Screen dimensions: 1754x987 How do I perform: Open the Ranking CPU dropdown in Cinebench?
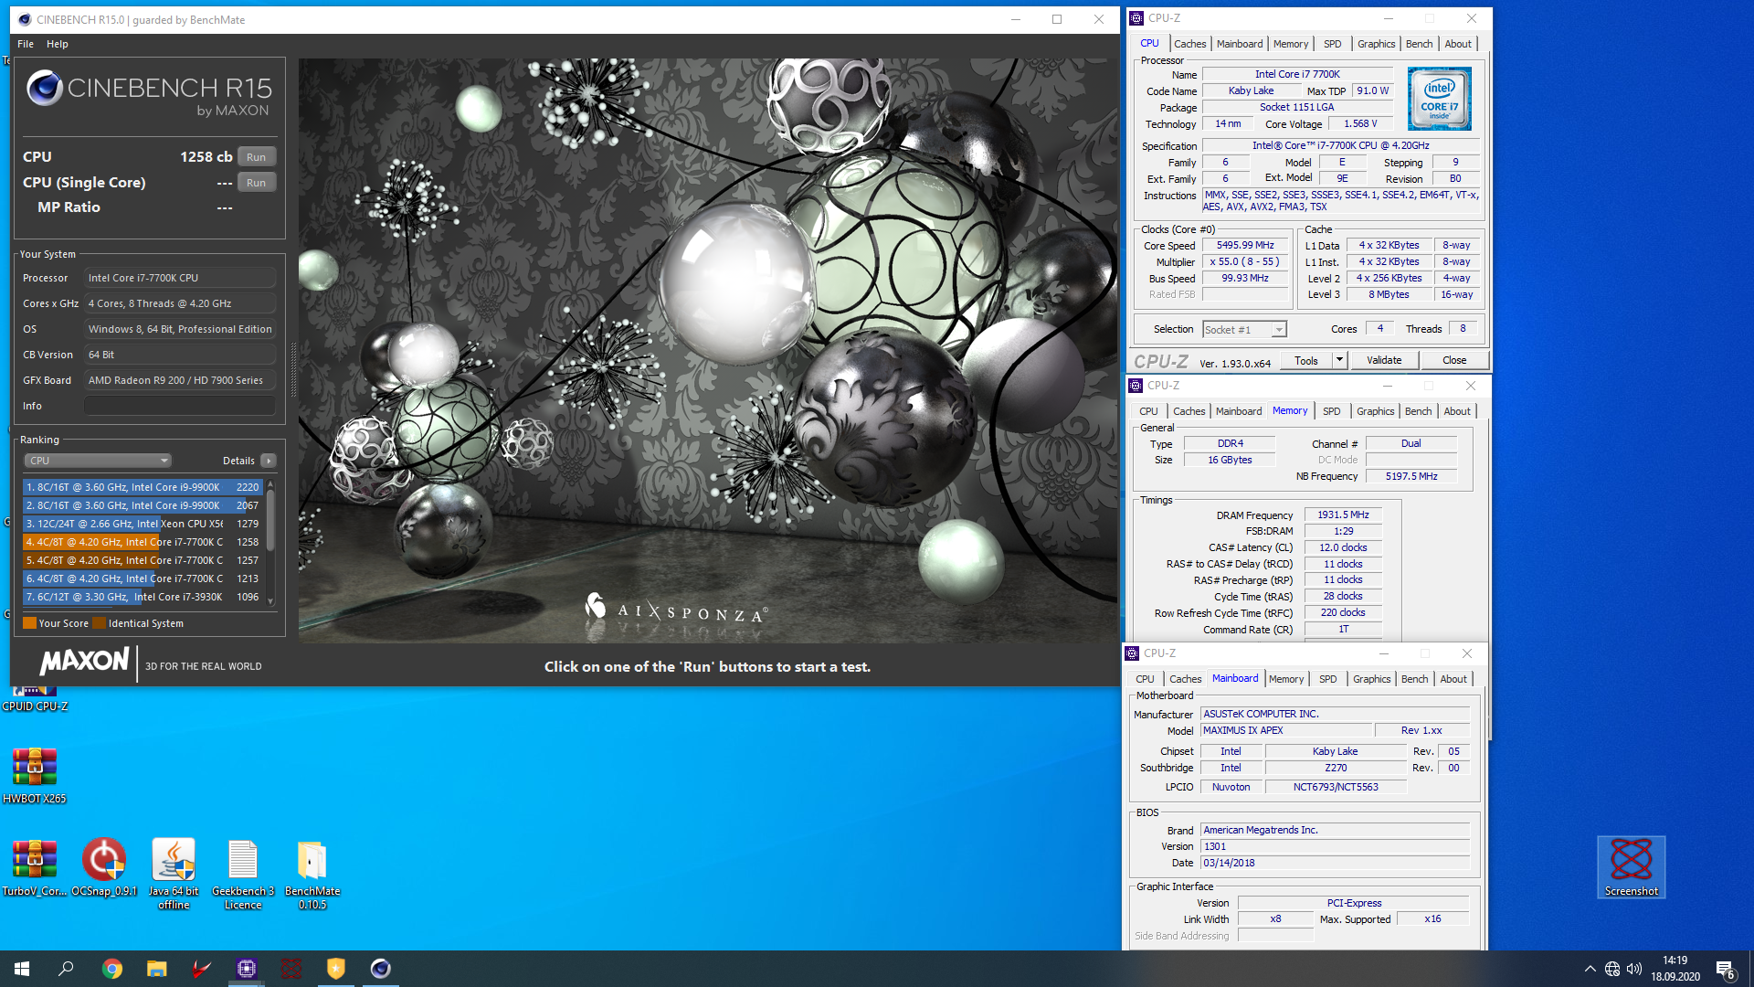98,461
